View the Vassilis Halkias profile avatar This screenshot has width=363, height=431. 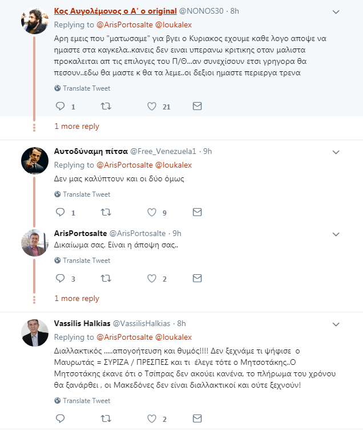[35, 332]
